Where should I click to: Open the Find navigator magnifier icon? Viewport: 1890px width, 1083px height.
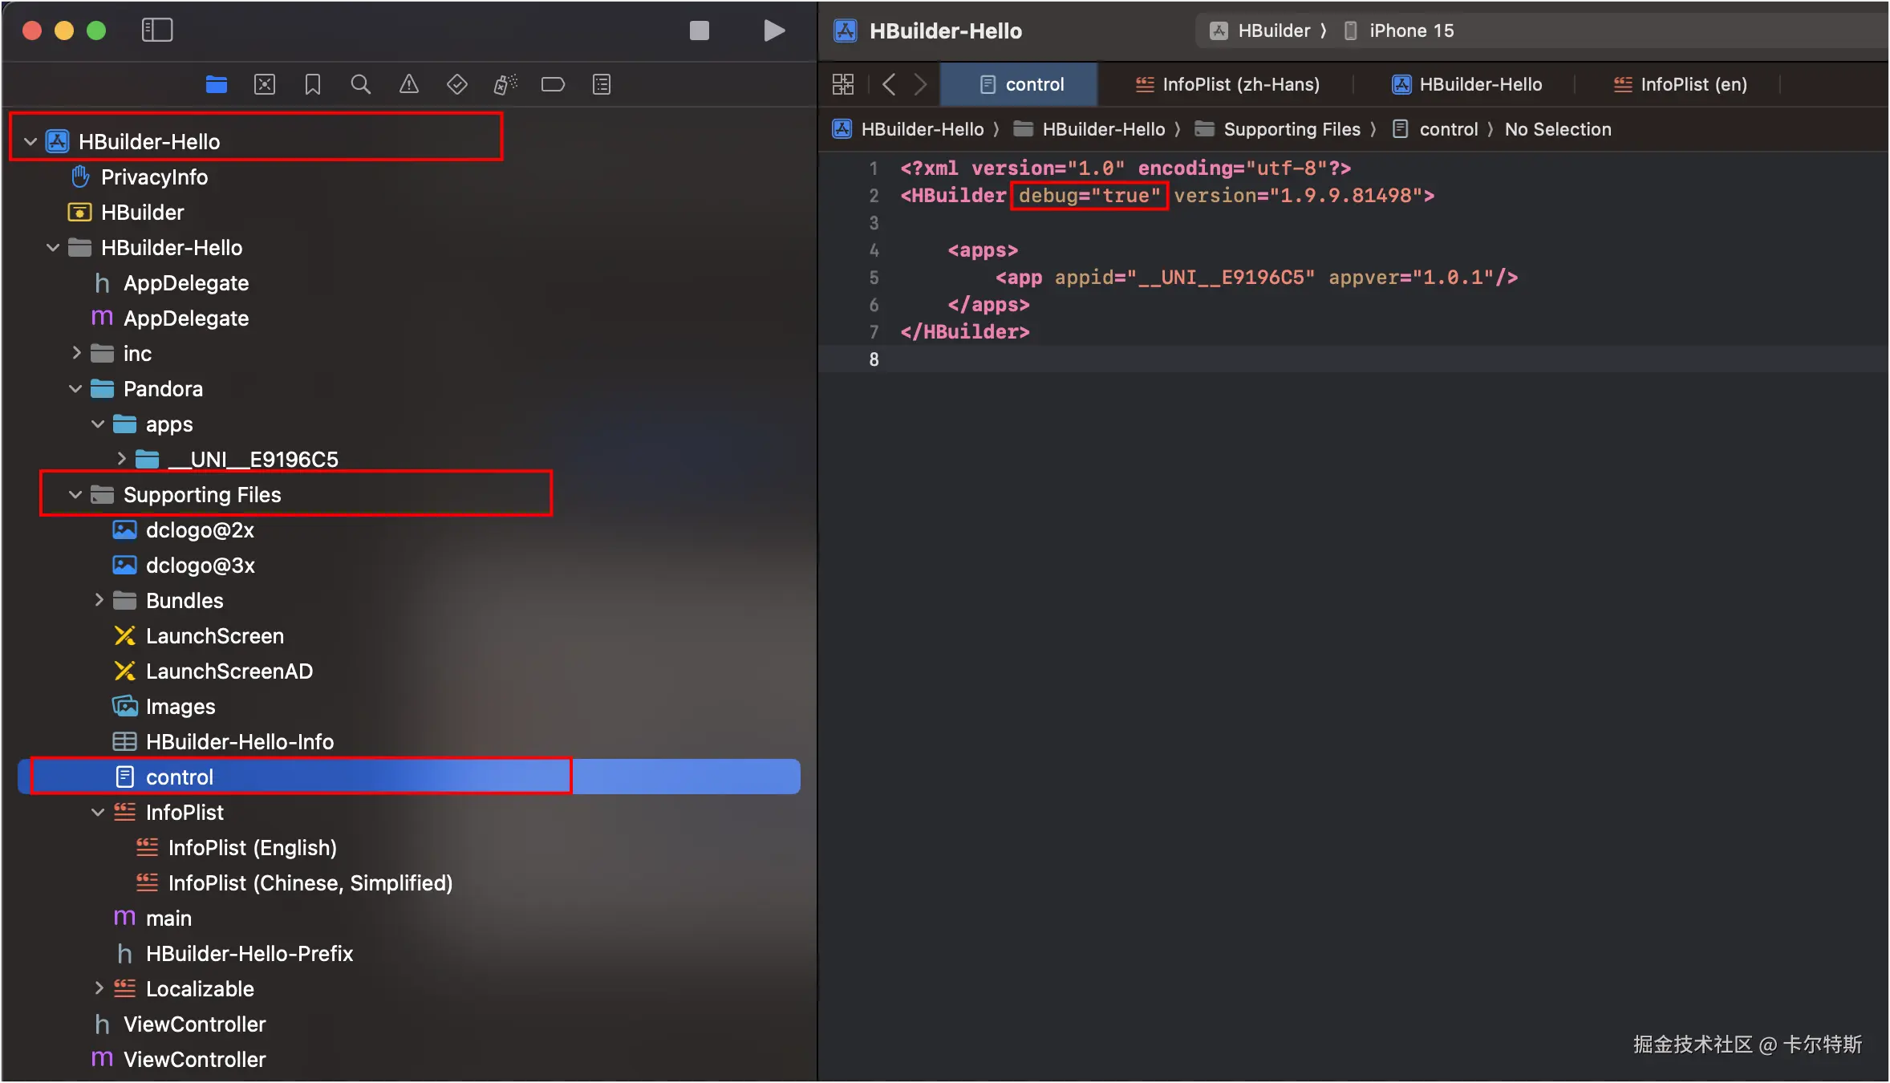click(361, 84)
